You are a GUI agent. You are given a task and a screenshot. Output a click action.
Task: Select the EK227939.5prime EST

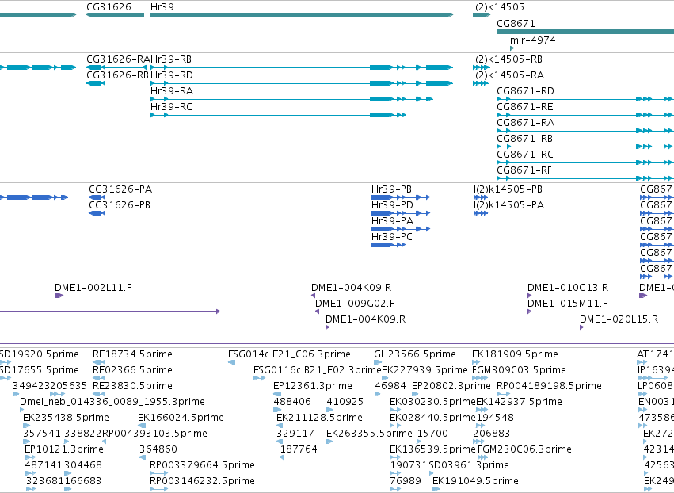pos(425,370)
